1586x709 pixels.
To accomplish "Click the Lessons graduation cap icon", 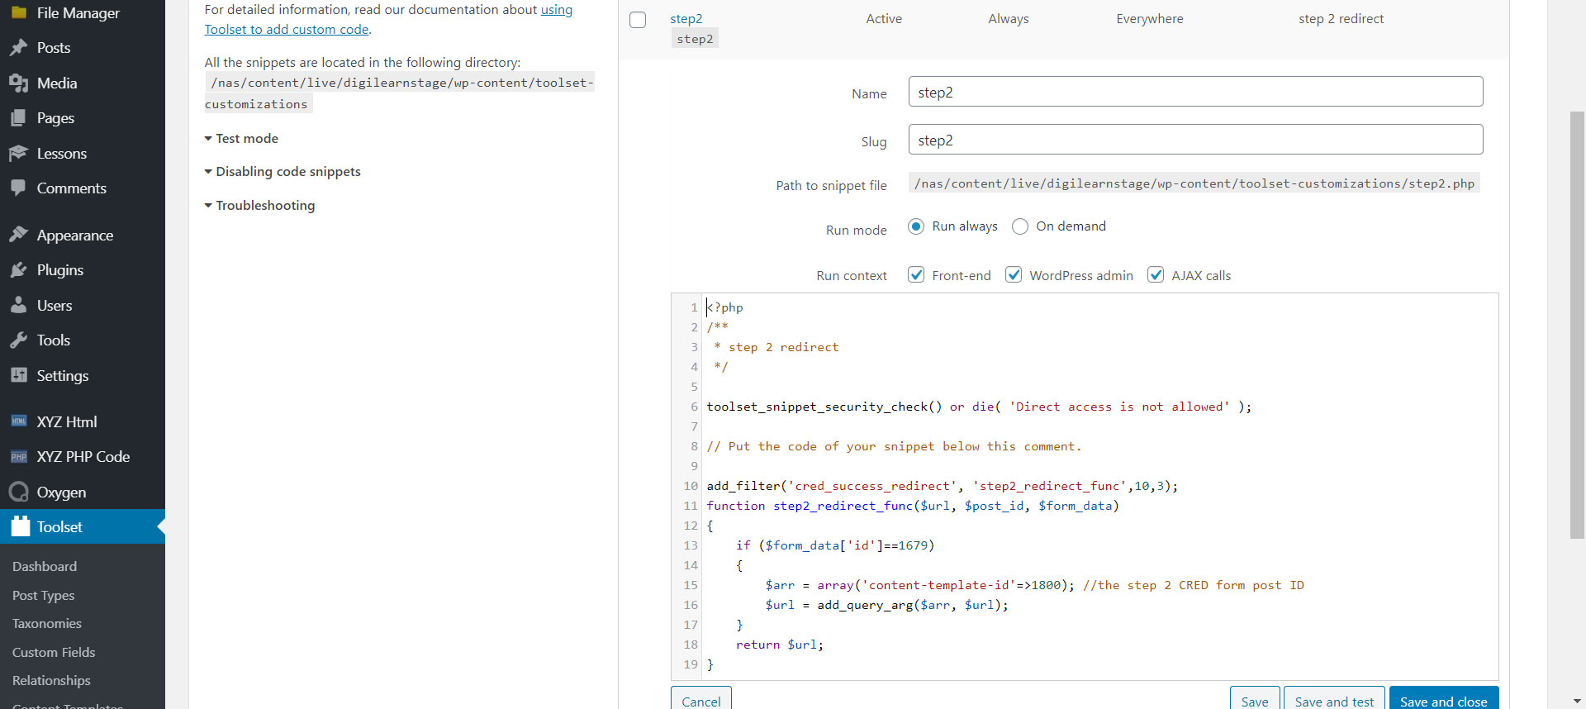I will (19, 154).
